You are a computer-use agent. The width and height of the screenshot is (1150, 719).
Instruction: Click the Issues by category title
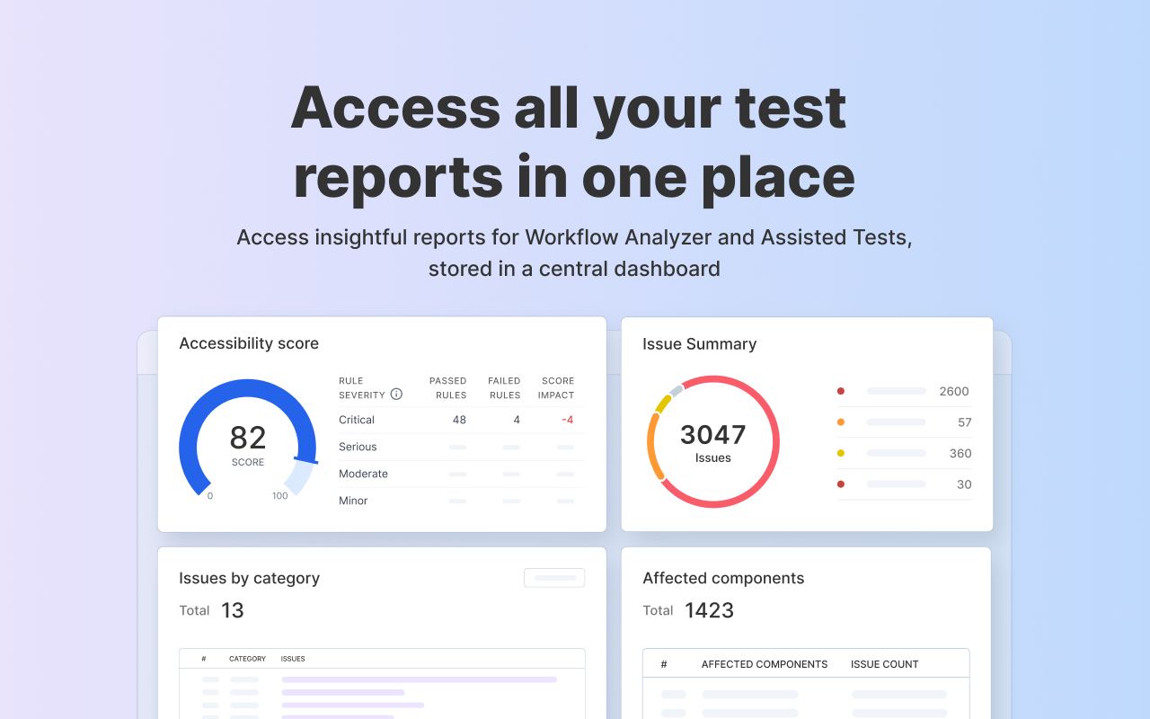click(x=249, y=578)
